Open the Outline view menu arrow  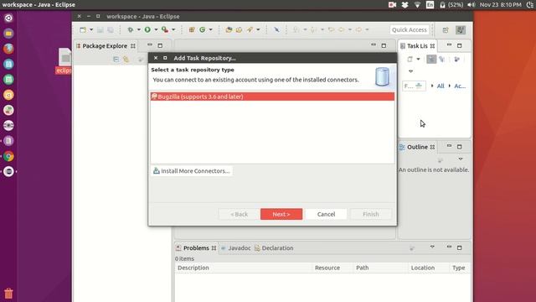tap(461, 159)
